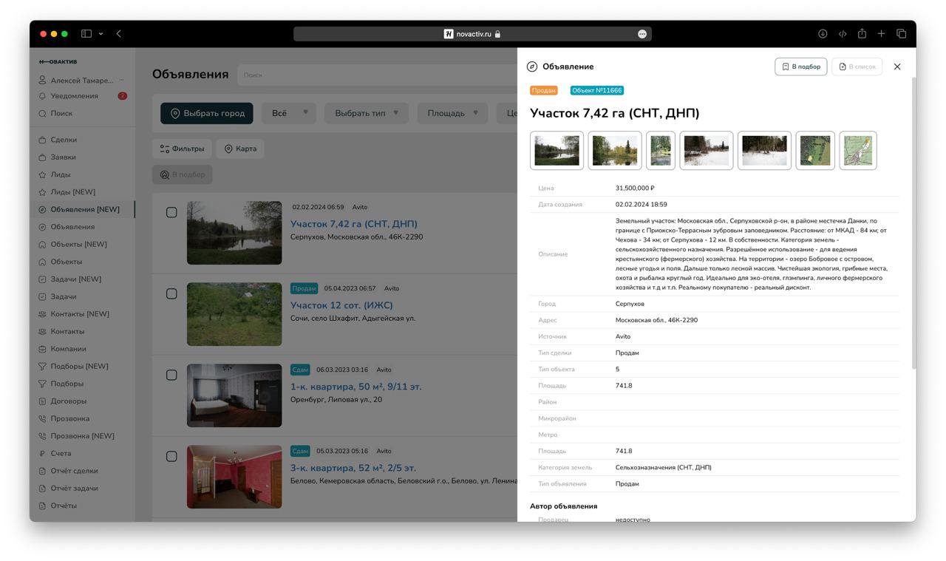Screen dimensions: 946x561
Task: Click the Счета ruble icon
Action: (x=42, y=453)
